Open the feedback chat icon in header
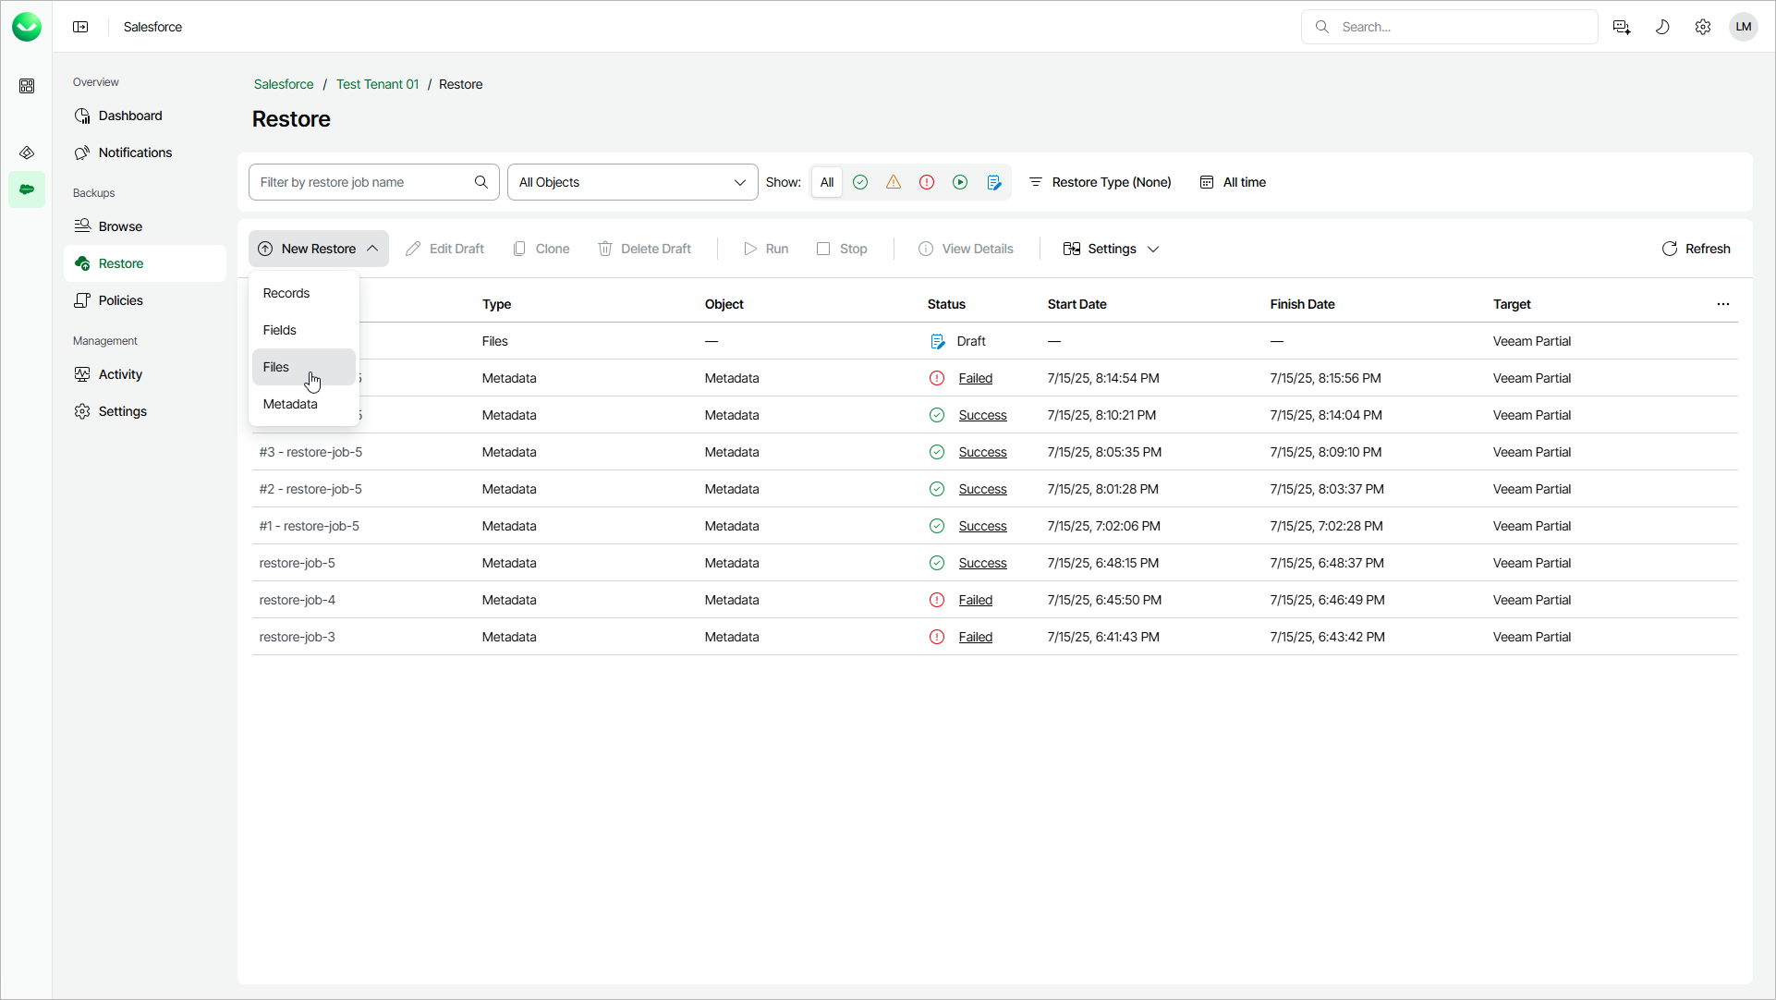The height and width of the screenshot is (1000, 1776). click(1622, 27)
